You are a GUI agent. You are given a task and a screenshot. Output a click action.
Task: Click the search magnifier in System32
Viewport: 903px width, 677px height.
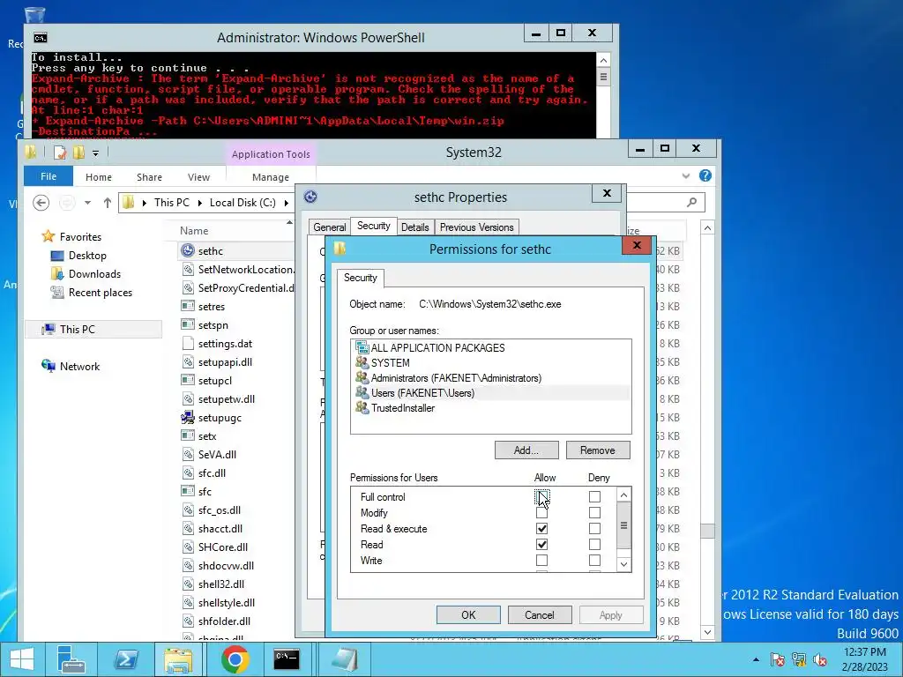coord(691,202)
